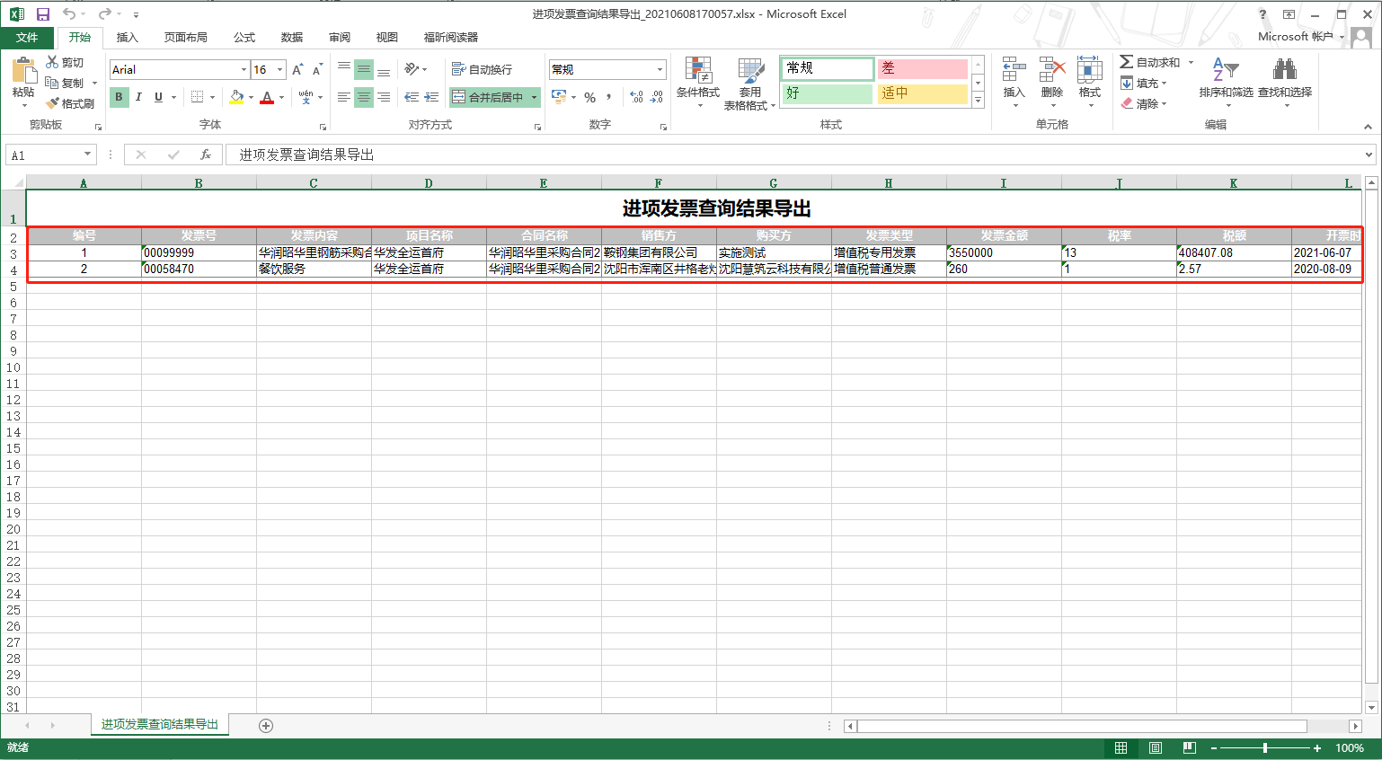
Task: Click the 填充 Fill button
Action: (x=1143, y=83)
